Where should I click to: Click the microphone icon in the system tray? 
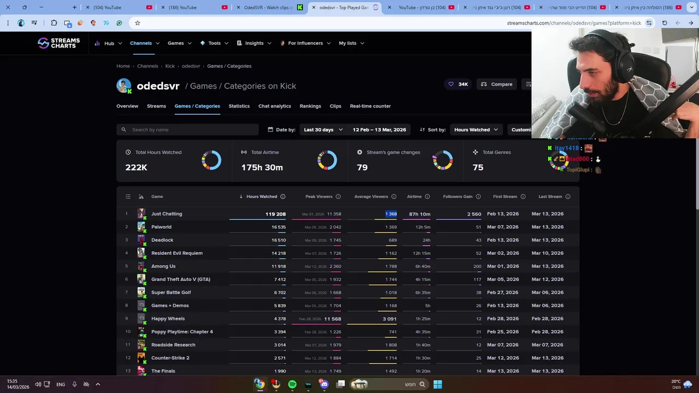[x=74, y=384]
